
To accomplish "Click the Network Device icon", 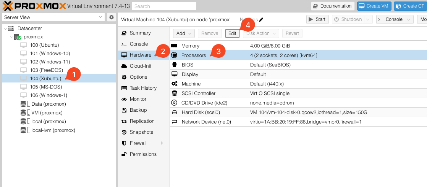I will 175,122.
